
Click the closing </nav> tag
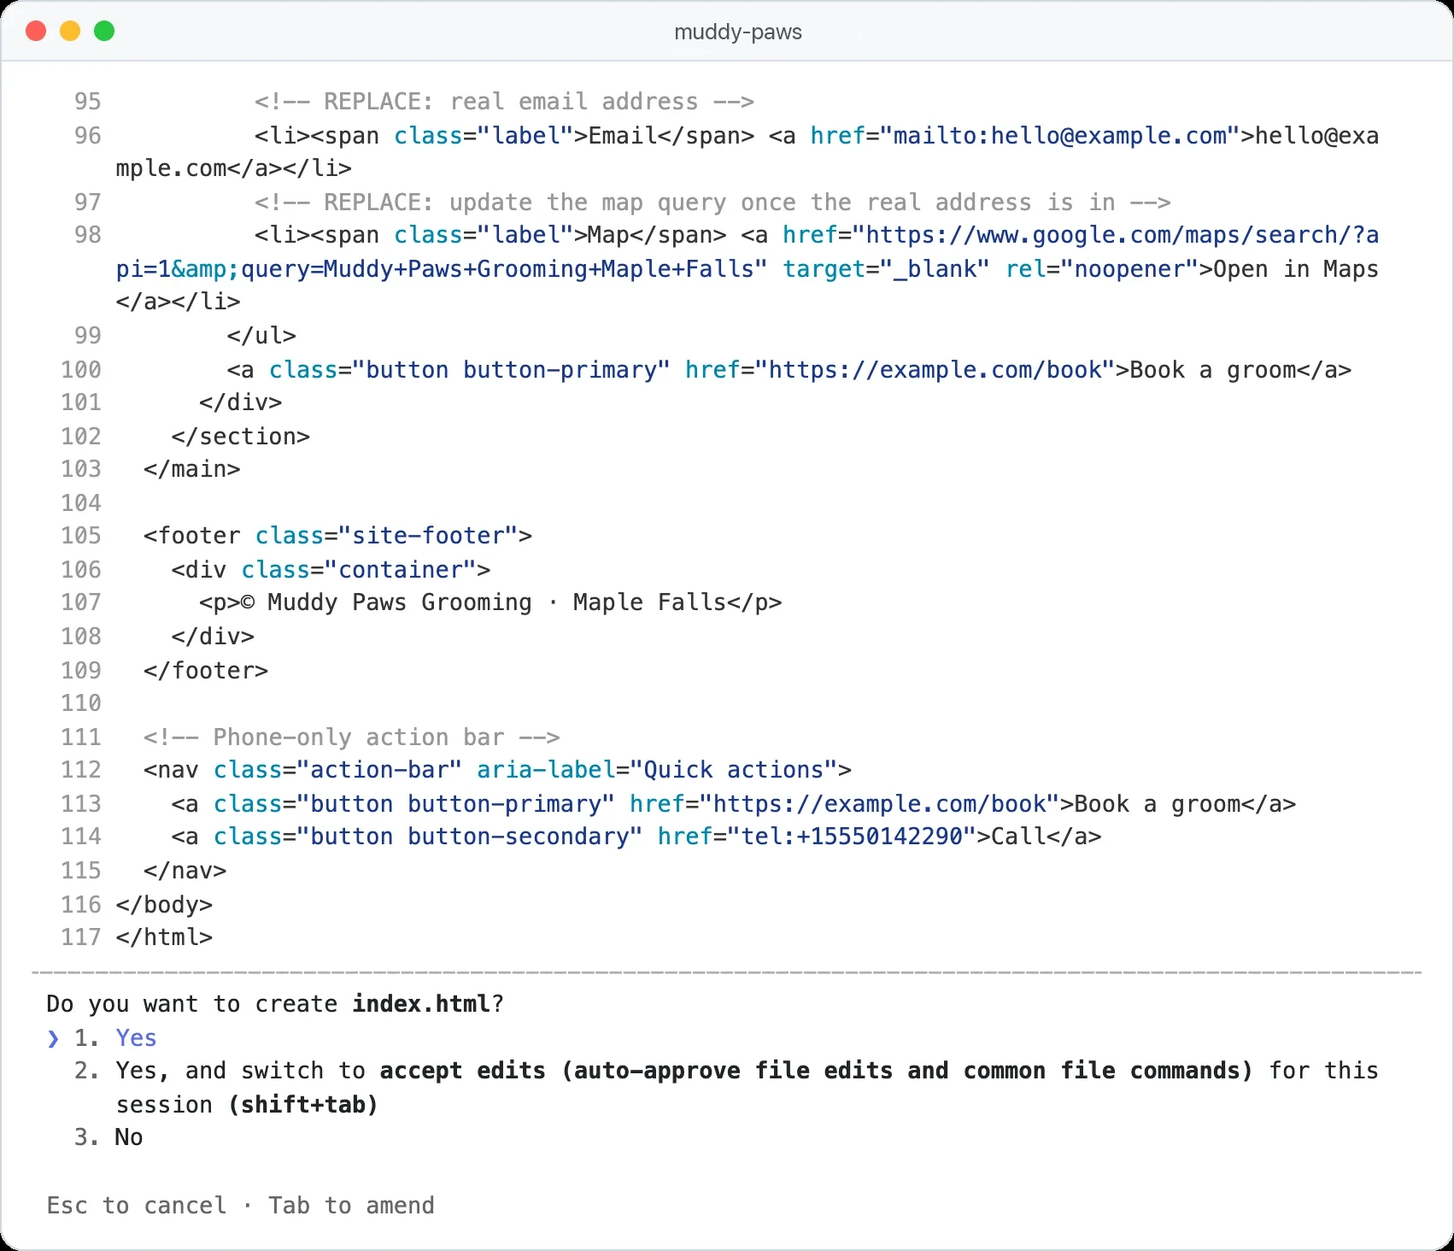click(185, 871)
